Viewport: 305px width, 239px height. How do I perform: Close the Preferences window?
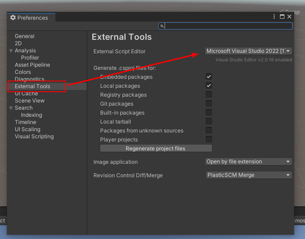click(289, 17)
